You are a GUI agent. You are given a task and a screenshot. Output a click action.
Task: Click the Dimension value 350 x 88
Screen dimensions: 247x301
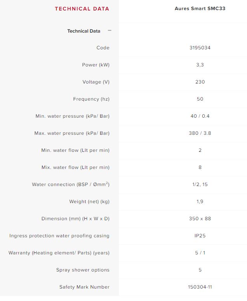[200, 219]
